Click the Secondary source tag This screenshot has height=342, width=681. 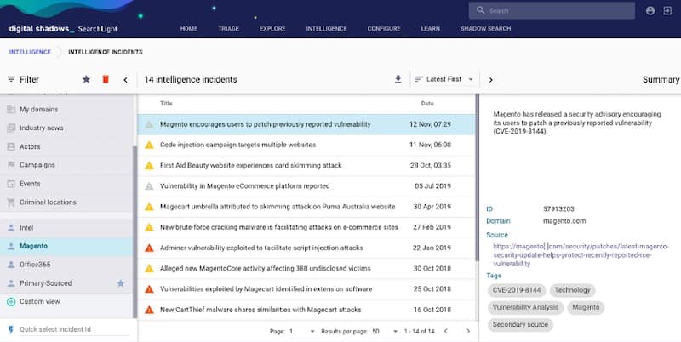(520, 325)
